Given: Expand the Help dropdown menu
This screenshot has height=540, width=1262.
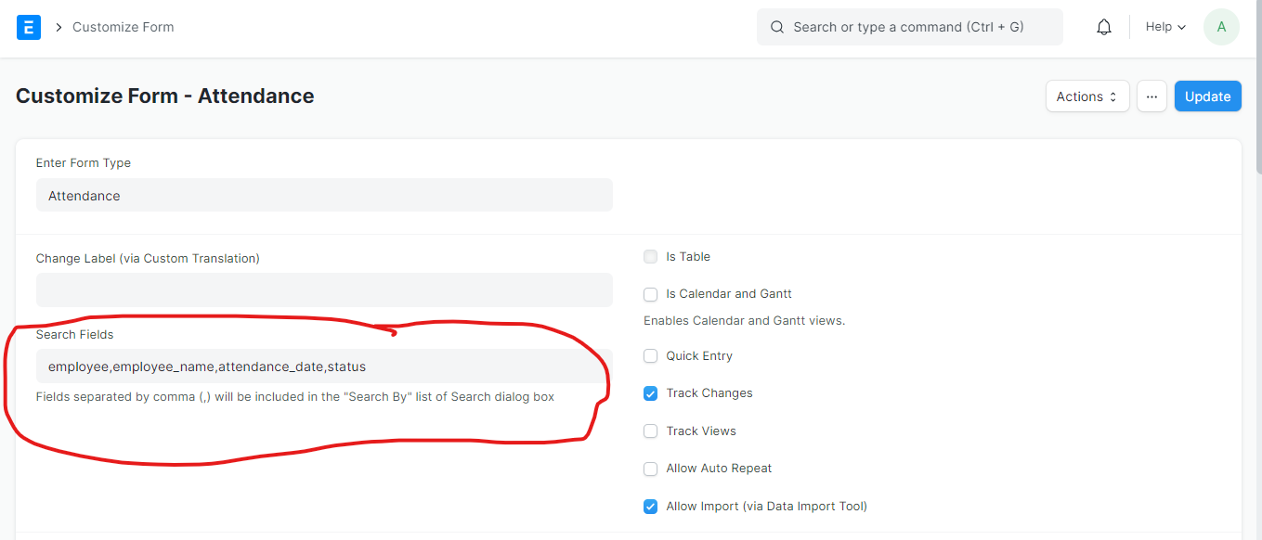Looking at the screenshot, I should click(x=1165, y=27).
